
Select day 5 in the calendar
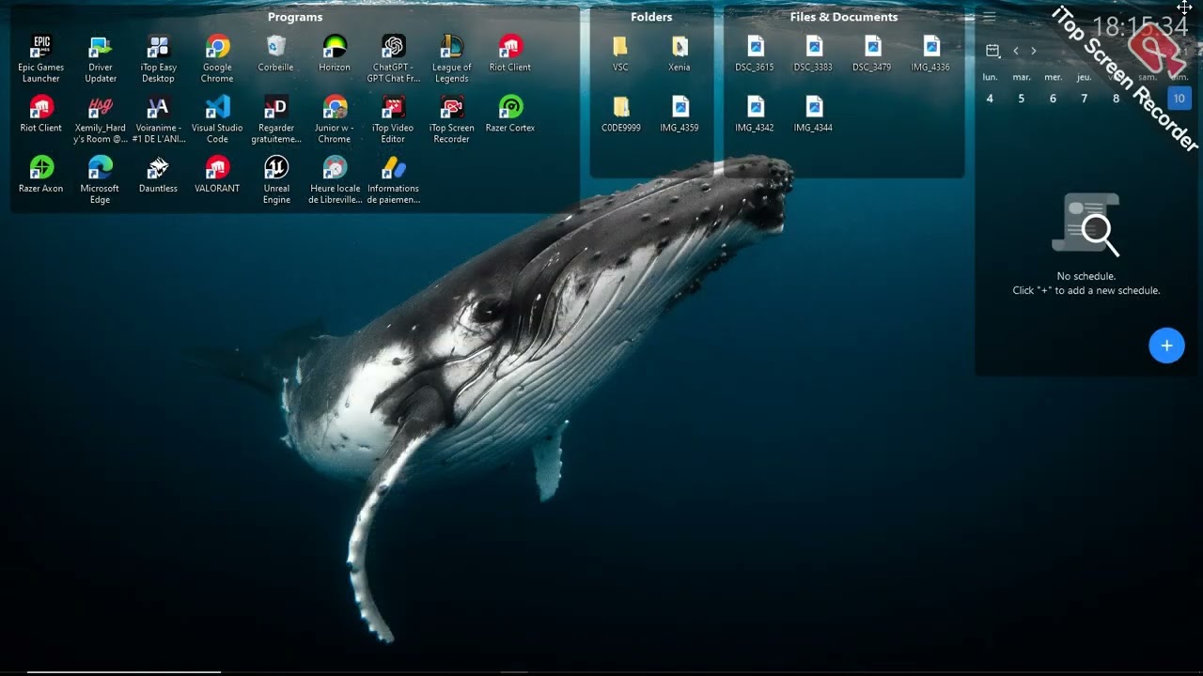tap(1022, 99)
